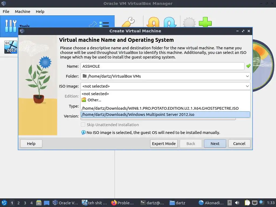Click the file manager icon in the taskbar
276x207 pixels.
(39, 203)
